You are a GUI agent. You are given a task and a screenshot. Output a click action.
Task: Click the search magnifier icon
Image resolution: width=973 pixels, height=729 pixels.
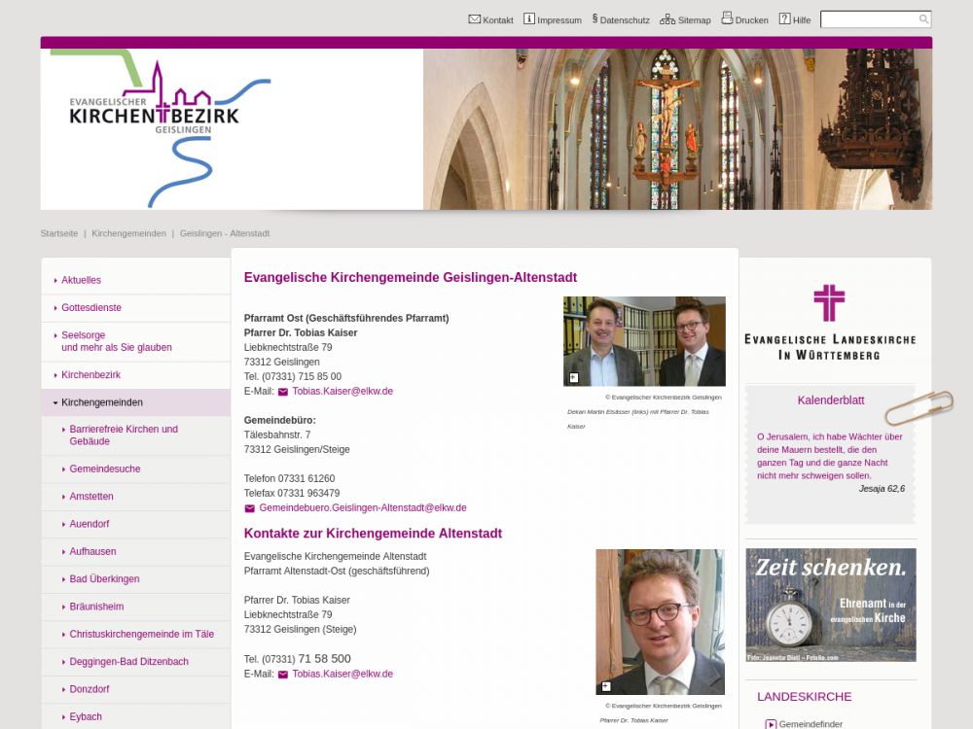(x=923, y=19)
